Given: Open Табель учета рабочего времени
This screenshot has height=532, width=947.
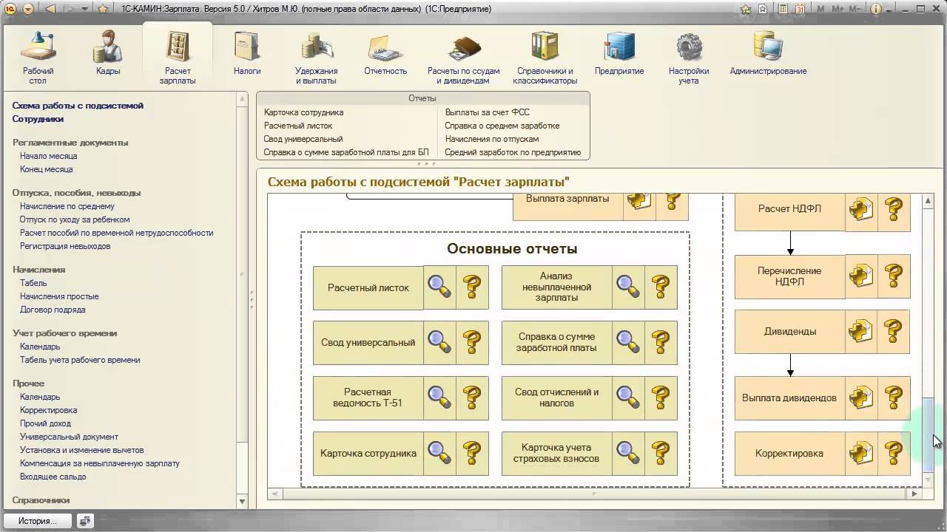Looking at the screenshot, I should (80, 360).
